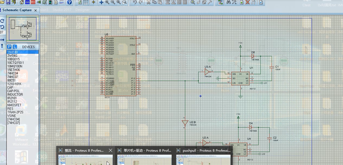This screenshot has width=343, height=165.
Task: Click the Remove Sheet red X icon
Action: pyautogui.click(x=248, y=2)
